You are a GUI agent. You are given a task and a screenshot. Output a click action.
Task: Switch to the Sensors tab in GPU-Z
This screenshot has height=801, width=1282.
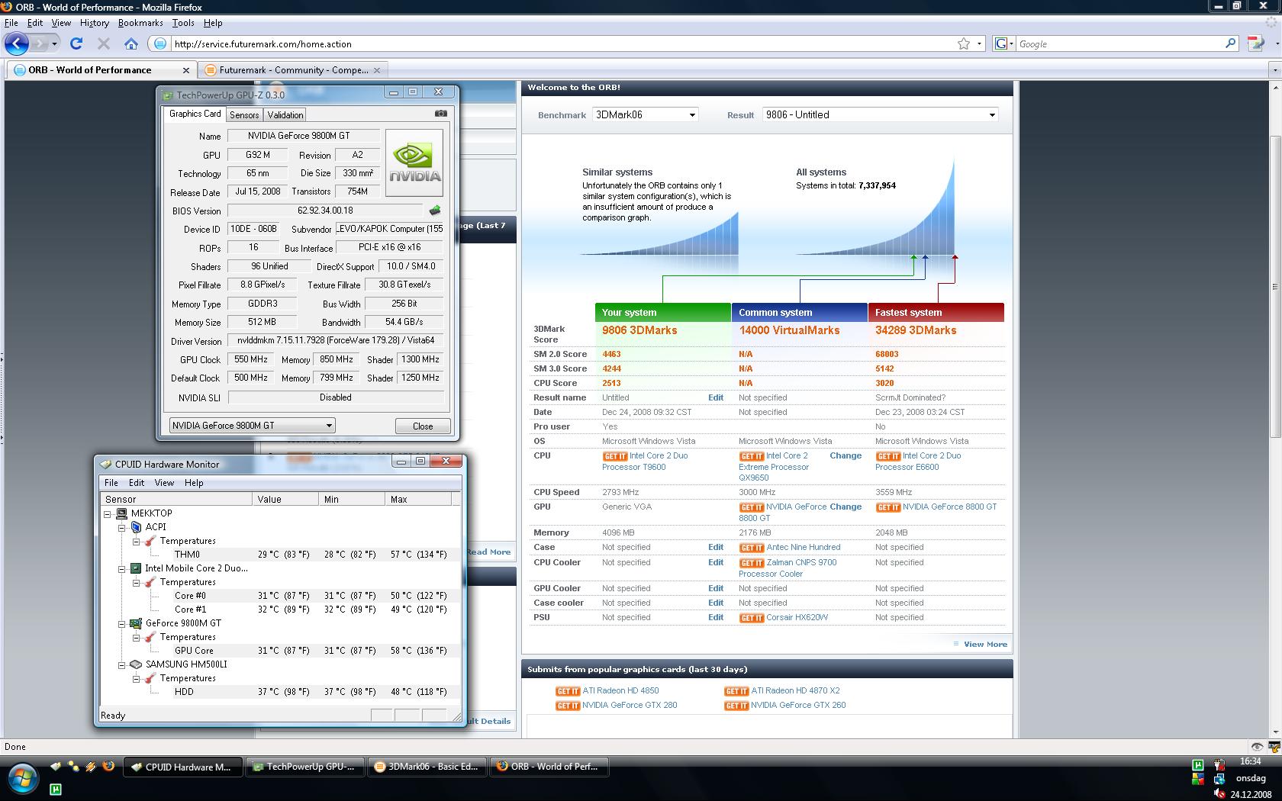tap(244, 114)
